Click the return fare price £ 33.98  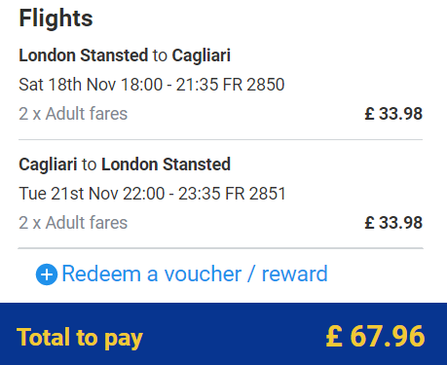click(x=393, y=223)
